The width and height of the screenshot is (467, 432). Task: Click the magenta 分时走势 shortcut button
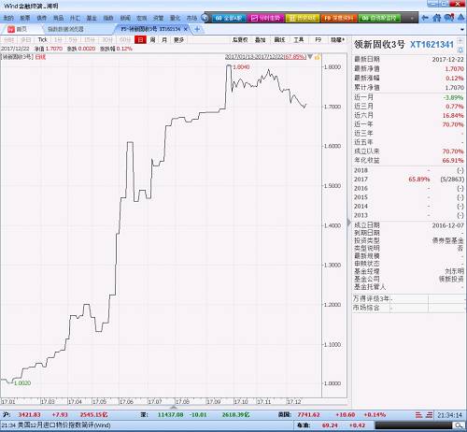tap(266, 18)
